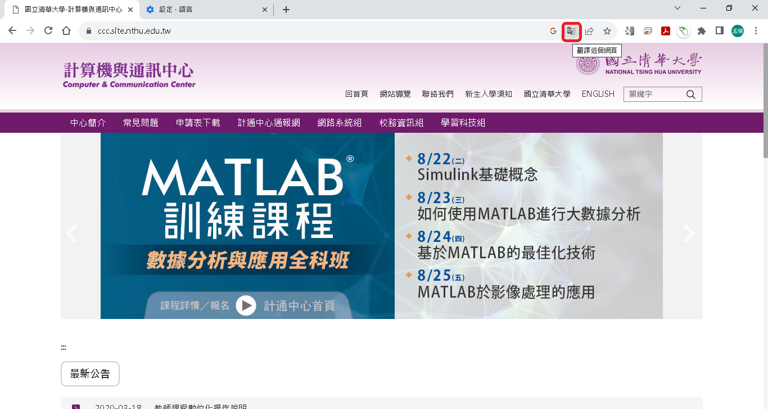Bookmark this page with the star icon

(x=607, y=31)
